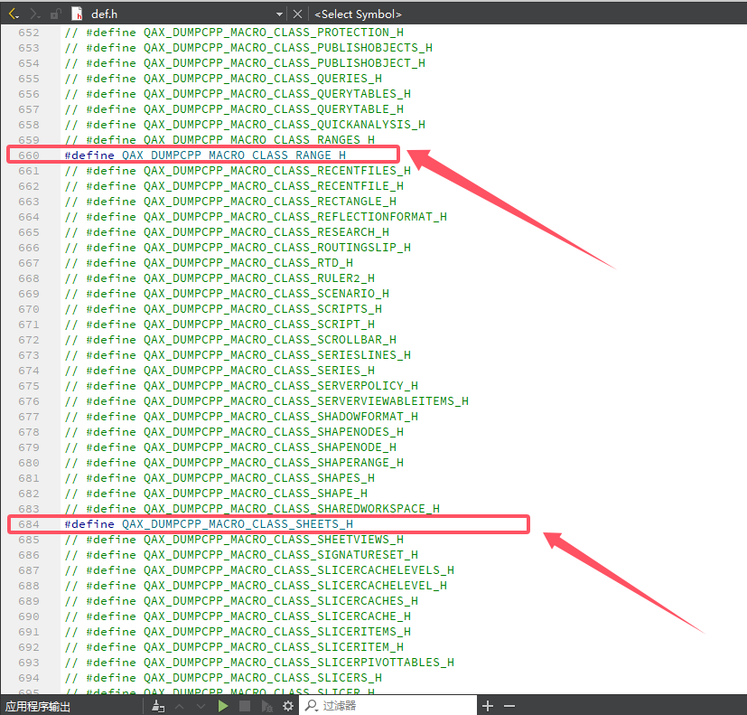The width and height of the screenshot is (747, 715).
Task: Click the CLASS_SHAREDWORKSPACE_H line
Action: pyautogui.click(x=252, y=509)
